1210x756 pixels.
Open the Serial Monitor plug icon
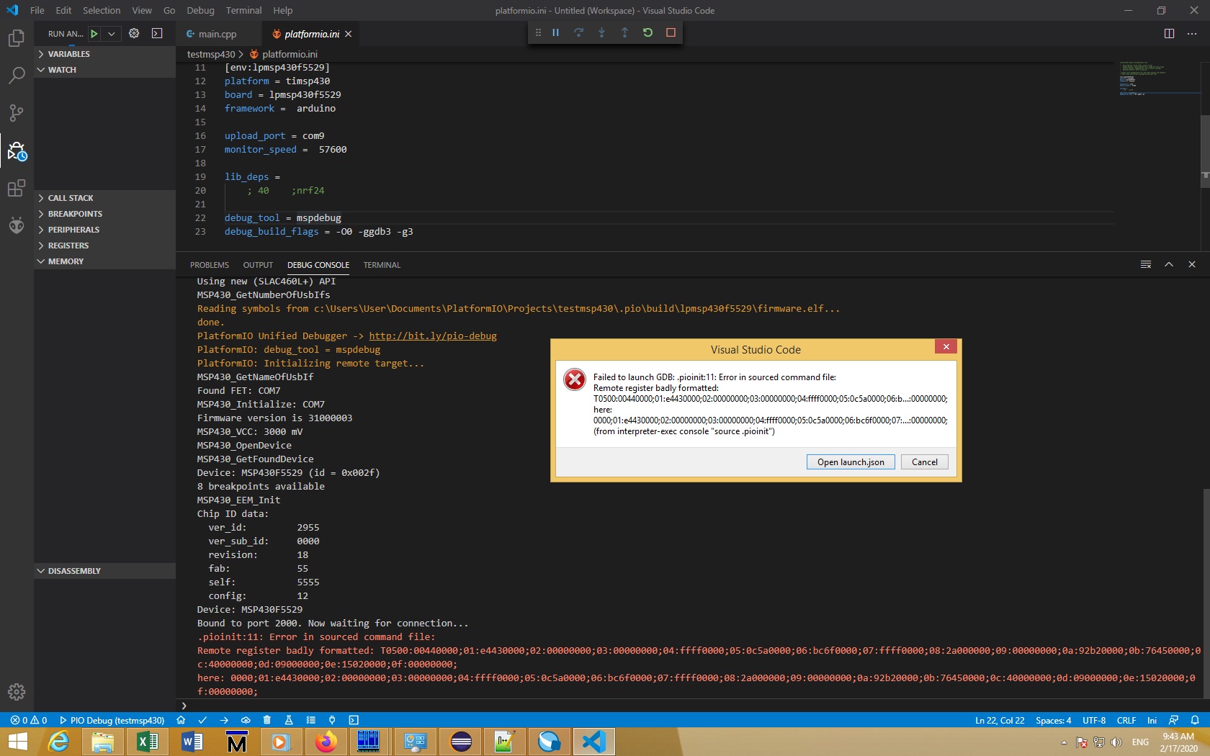coord(332,720)
